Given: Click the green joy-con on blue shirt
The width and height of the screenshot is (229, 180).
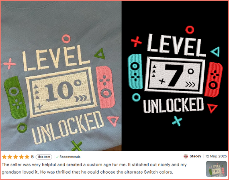Looking at the screenshot, I should click(15, 98).
